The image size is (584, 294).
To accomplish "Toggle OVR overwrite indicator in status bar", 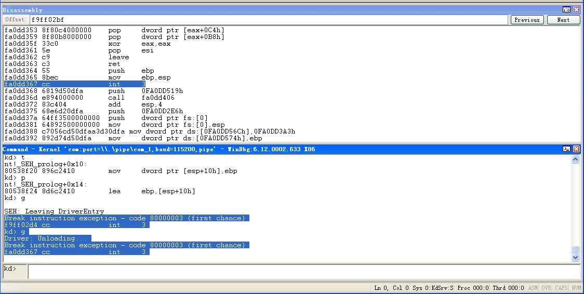I will coord(547,288).
